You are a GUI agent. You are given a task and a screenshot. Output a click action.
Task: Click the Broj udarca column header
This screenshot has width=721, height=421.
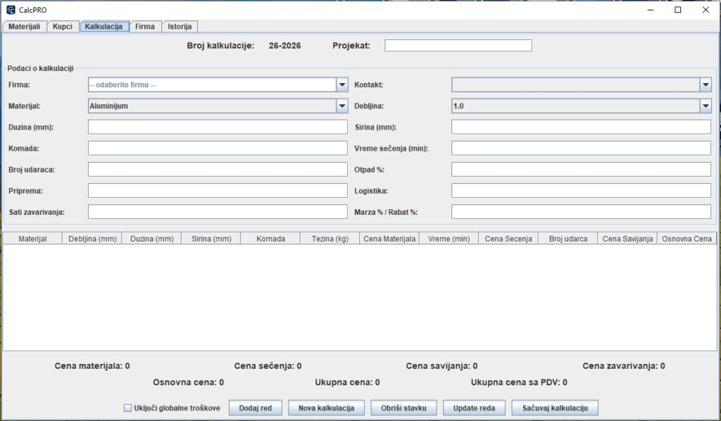568,239
